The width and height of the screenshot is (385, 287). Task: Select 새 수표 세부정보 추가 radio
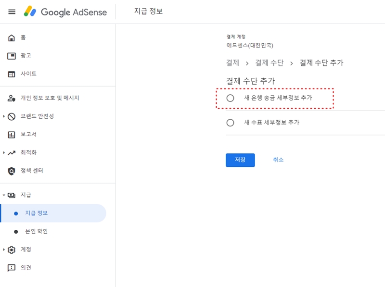(x=230, y=123)
